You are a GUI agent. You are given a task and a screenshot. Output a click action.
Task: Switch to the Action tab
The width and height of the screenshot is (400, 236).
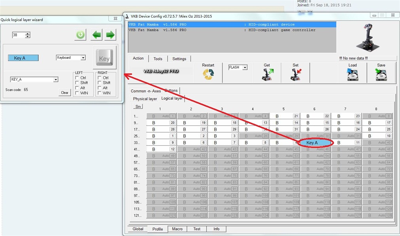[138, 58]
